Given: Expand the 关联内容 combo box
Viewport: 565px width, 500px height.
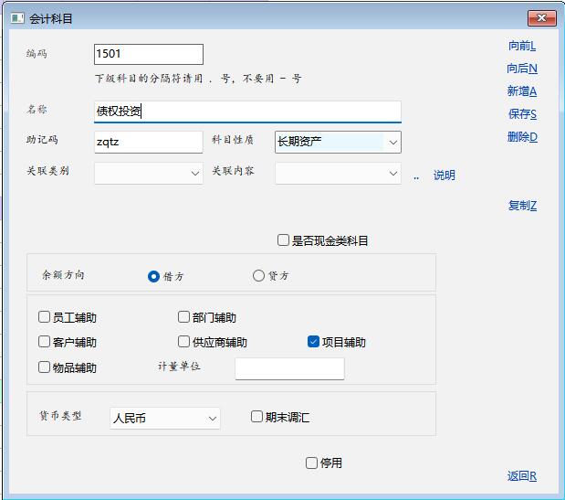Looking at the screenshot, I should 392,173.
